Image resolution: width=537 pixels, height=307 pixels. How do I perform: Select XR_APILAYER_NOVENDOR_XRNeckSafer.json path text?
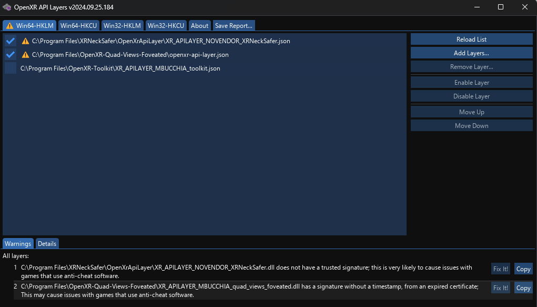tap(161, 41)
